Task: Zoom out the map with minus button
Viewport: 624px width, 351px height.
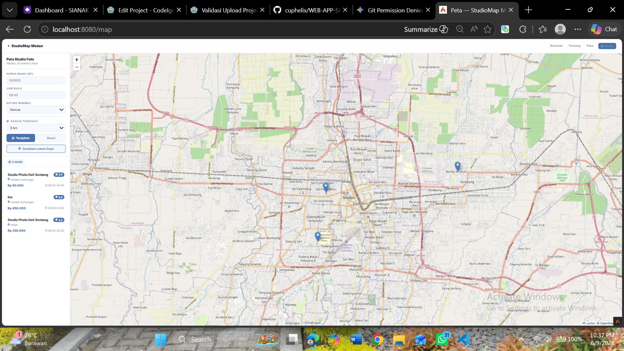Action: coord(77,67)
